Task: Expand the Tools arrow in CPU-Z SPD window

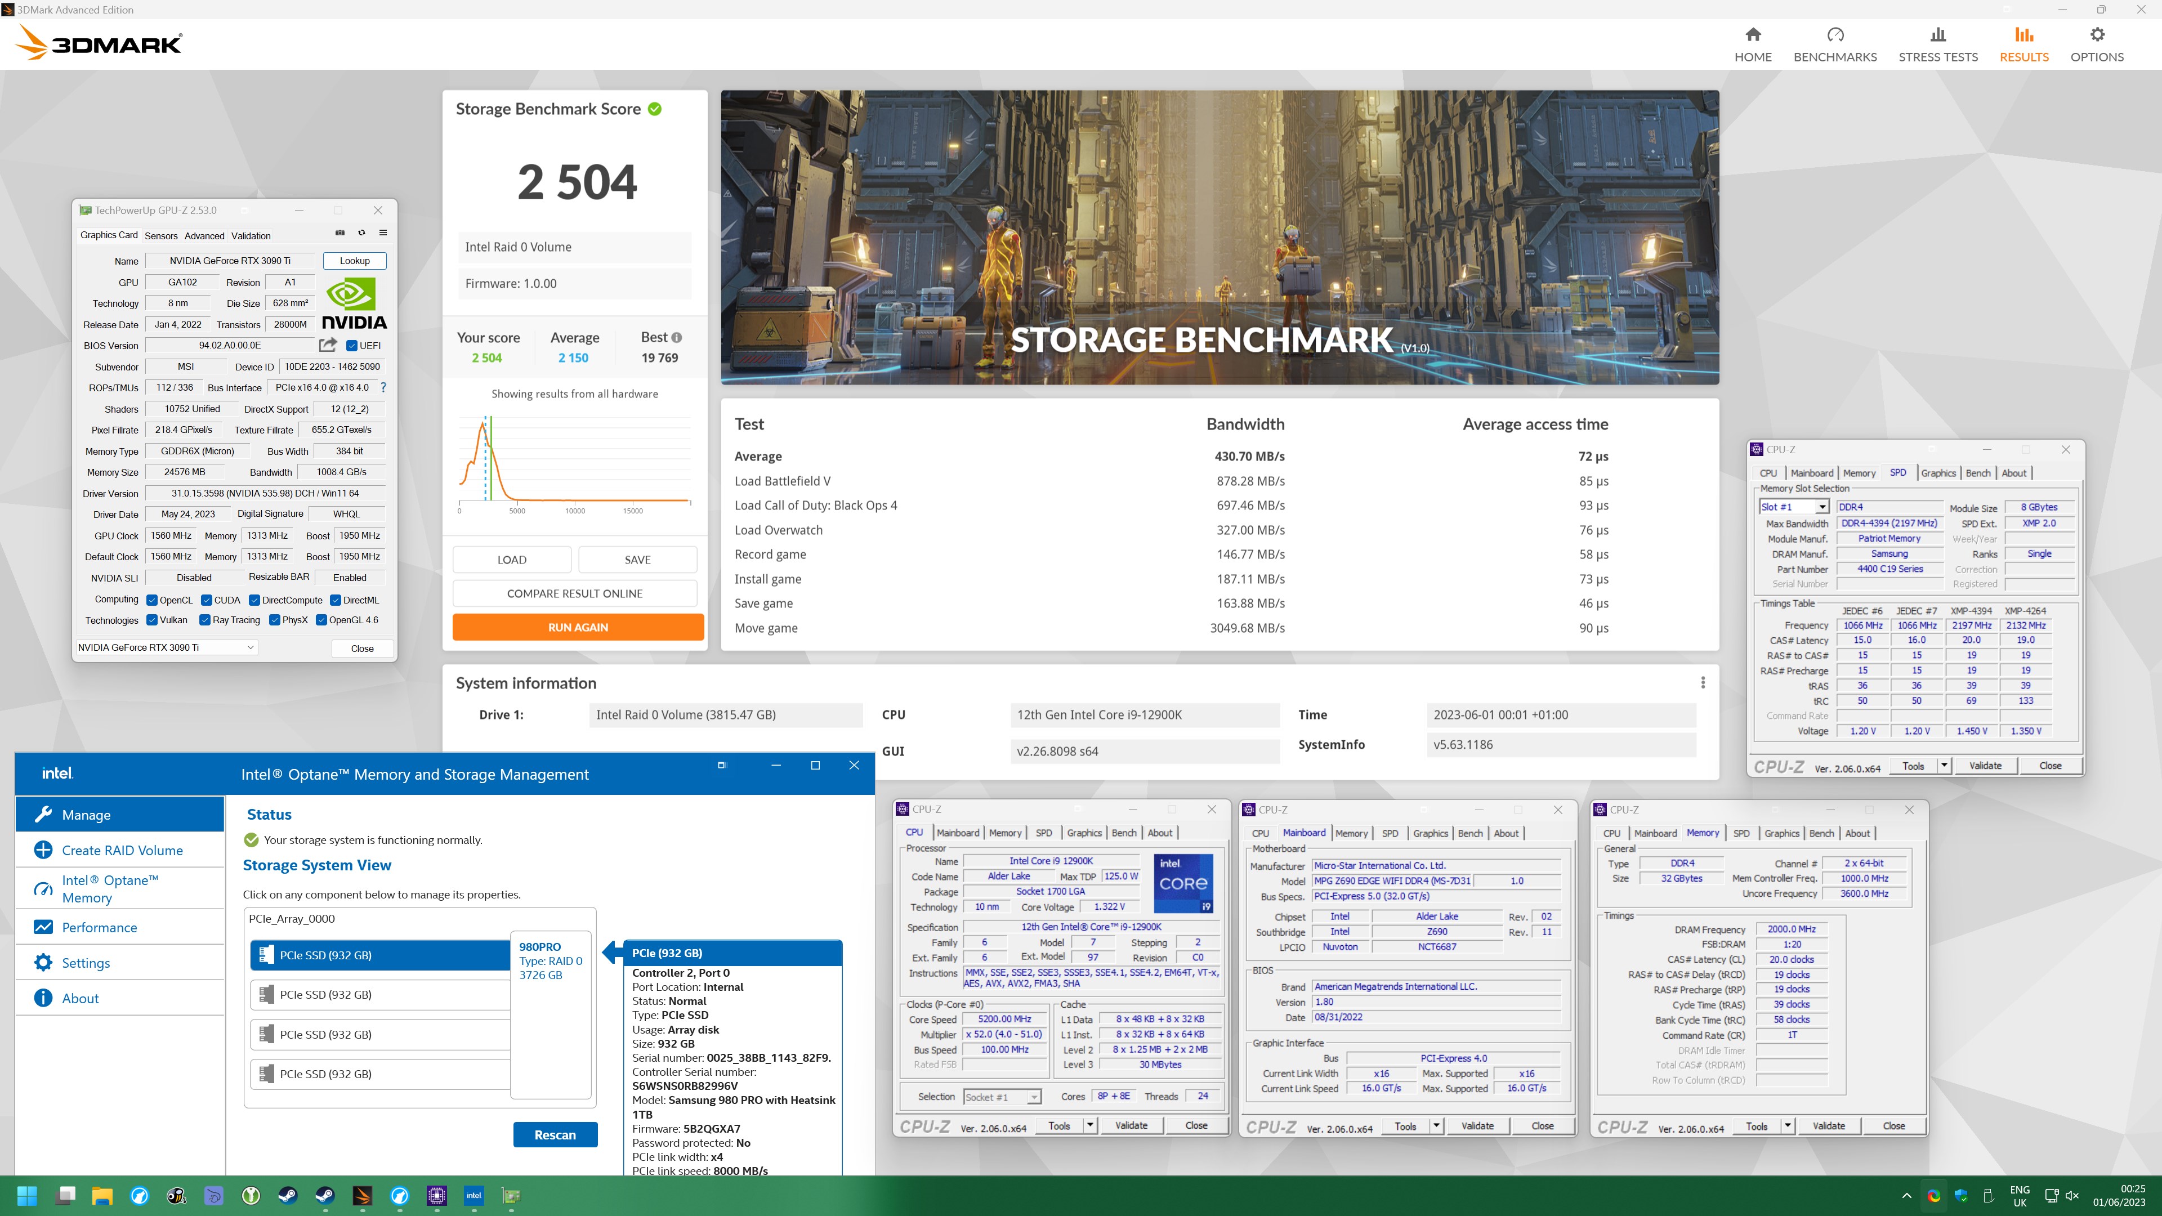Action: tap(1944, 766)
